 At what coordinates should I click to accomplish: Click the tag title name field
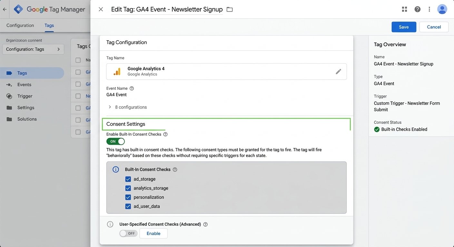(167, 9)
